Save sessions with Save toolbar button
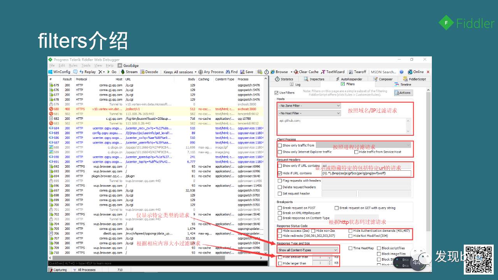Image resolution: width=498 pixels, height=280 pixels. (x=247, y=72)
